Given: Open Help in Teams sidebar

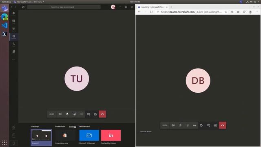Looking at the screenshot, I should [13, 135].
